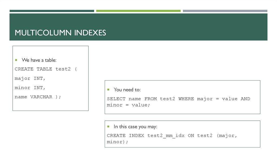This screenshot has width=277, height=155.
Task: Click the 'minor INT,' code line
Action: click(x=30, y=88)
